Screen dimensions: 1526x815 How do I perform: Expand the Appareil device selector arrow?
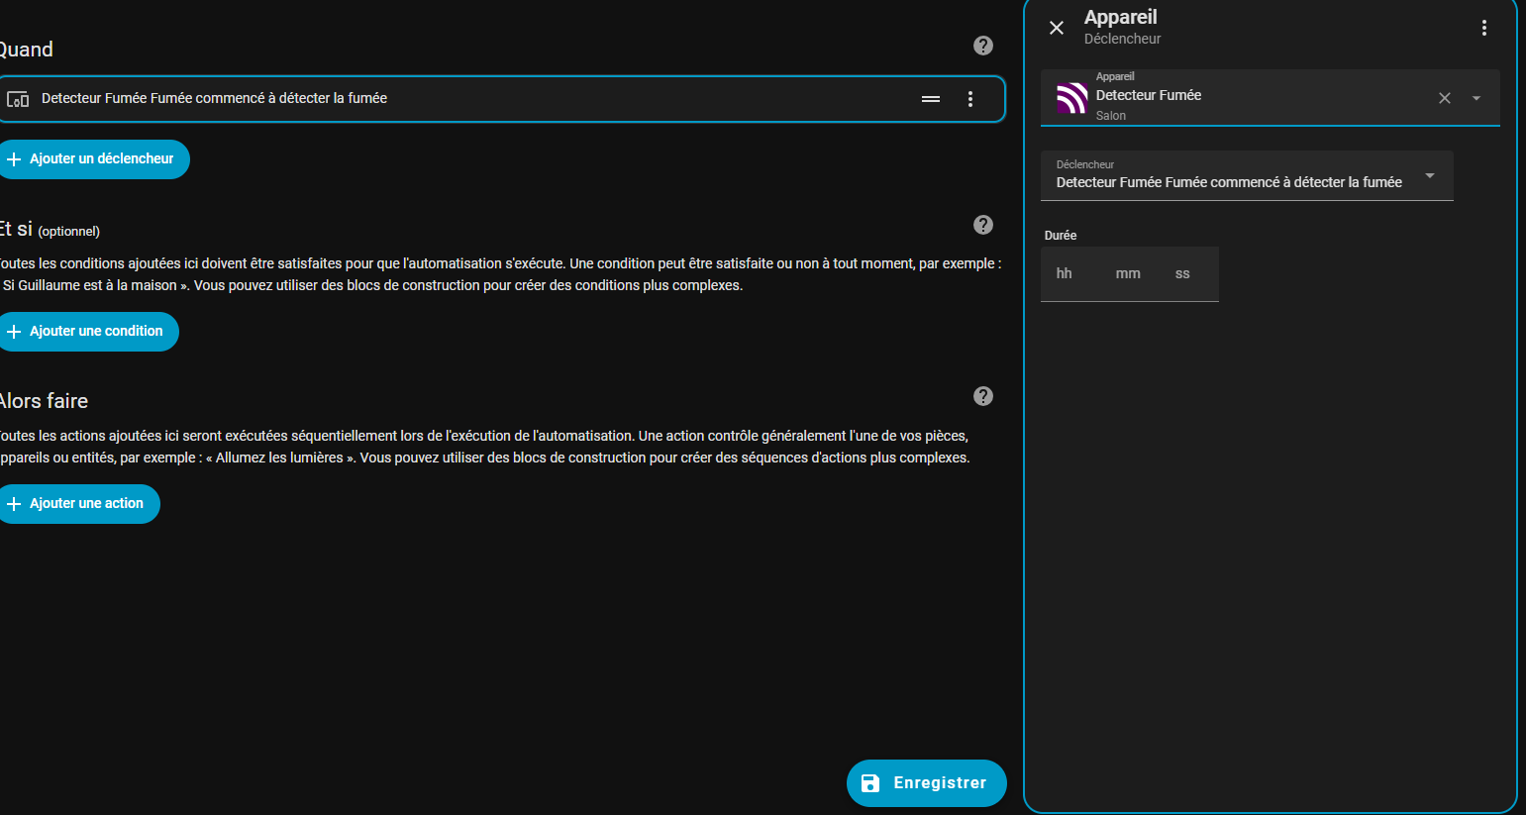[1476, 98]
